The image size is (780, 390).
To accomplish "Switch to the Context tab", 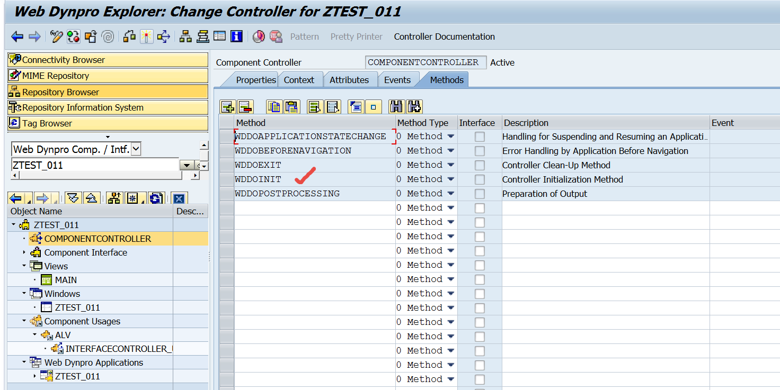I will pyautogui.click(x=300, y=79).
